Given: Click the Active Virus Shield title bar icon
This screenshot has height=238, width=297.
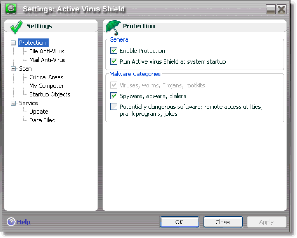Looking at the screenshot, I should coord(11,9).
